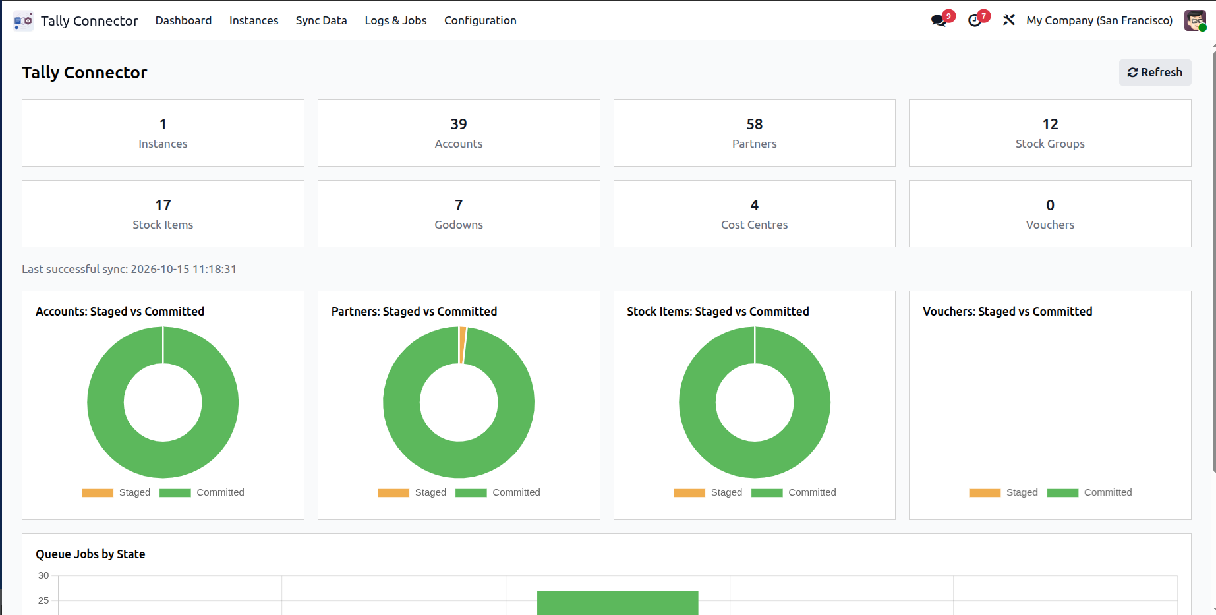
Task: Click the Stock Items: Staged vs Committed title
Action: point(718,312)
